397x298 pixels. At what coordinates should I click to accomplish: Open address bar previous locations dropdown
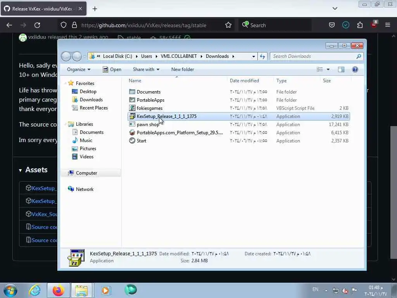point(254,56)
